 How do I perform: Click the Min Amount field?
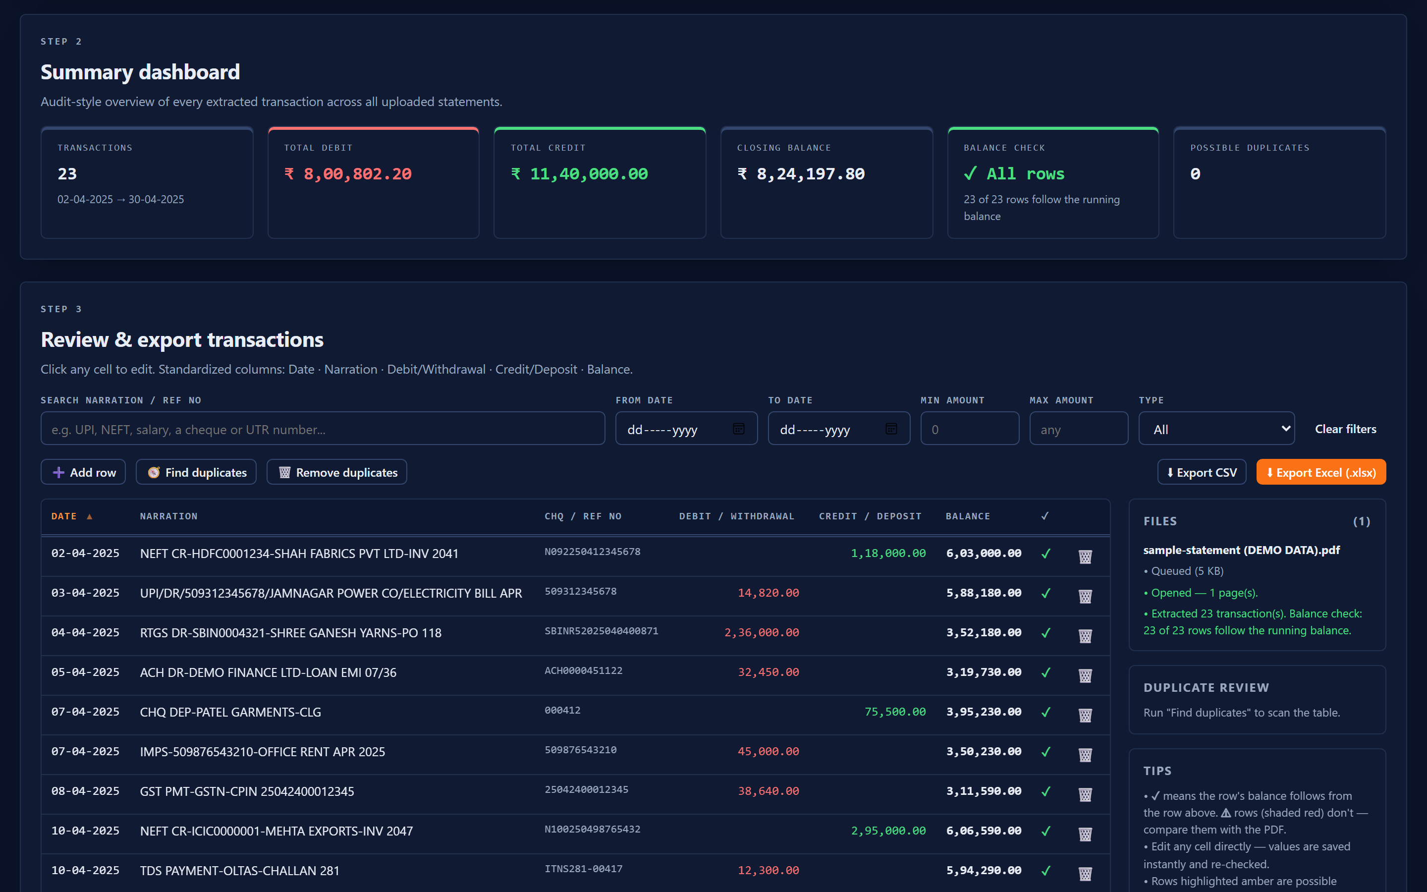pyautogui.click(x=969, y=429)
